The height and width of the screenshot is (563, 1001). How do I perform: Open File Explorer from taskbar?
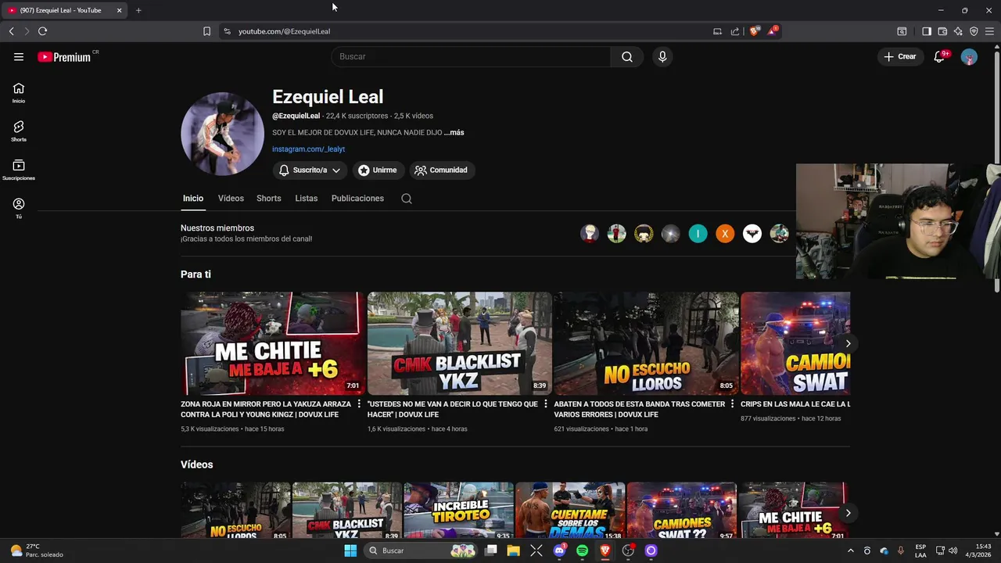(513, 550)
